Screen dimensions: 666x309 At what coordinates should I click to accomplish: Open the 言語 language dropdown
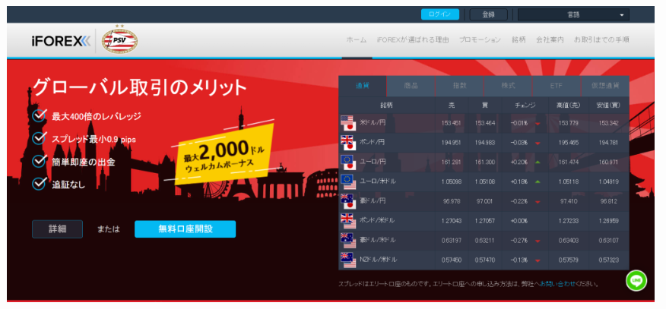click(573, 14)
